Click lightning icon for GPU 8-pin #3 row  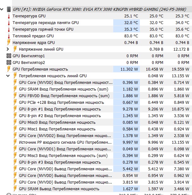point(15,162)
